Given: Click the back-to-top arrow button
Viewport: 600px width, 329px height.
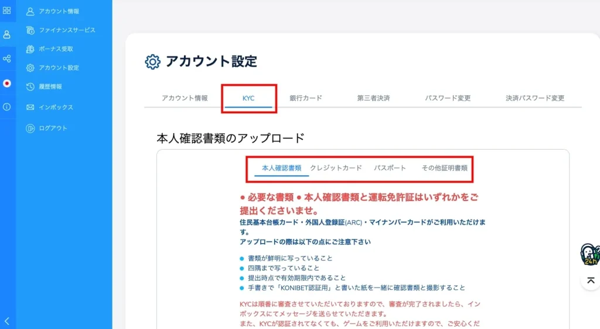Looking at the screenshot, I should point(591,280).
